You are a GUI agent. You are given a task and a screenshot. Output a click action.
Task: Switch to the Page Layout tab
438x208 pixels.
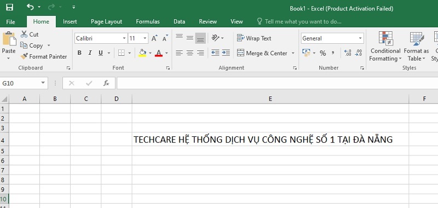106,21
